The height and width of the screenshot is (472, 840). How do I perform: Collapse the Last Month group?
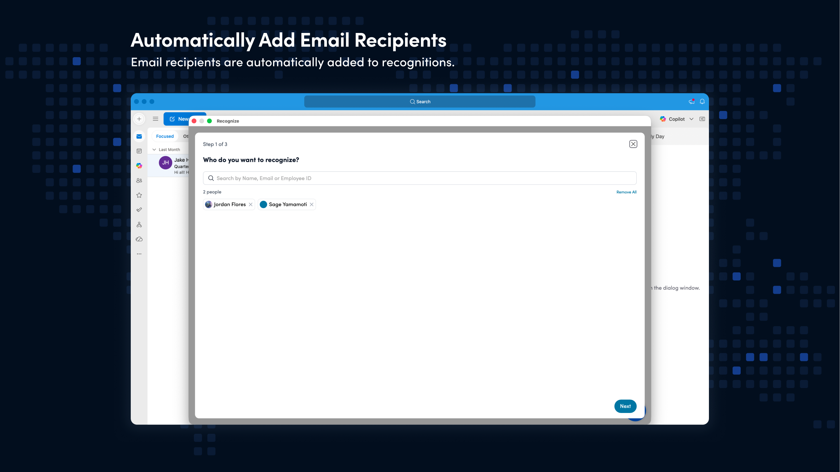pos(154,150)
